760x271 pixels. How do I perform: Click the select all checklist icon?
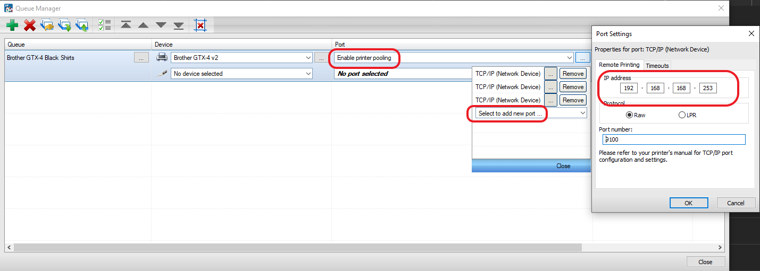click(x=104, y=25)
